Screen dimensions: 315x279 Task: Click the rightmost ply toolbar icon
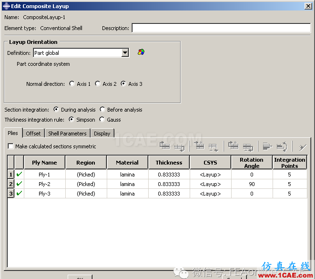point(303,147)
